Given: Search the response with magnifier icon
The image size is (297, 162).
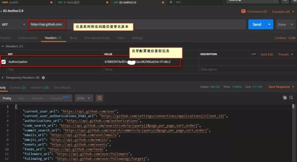Looking at the screenshot, I should coord(291,97).
